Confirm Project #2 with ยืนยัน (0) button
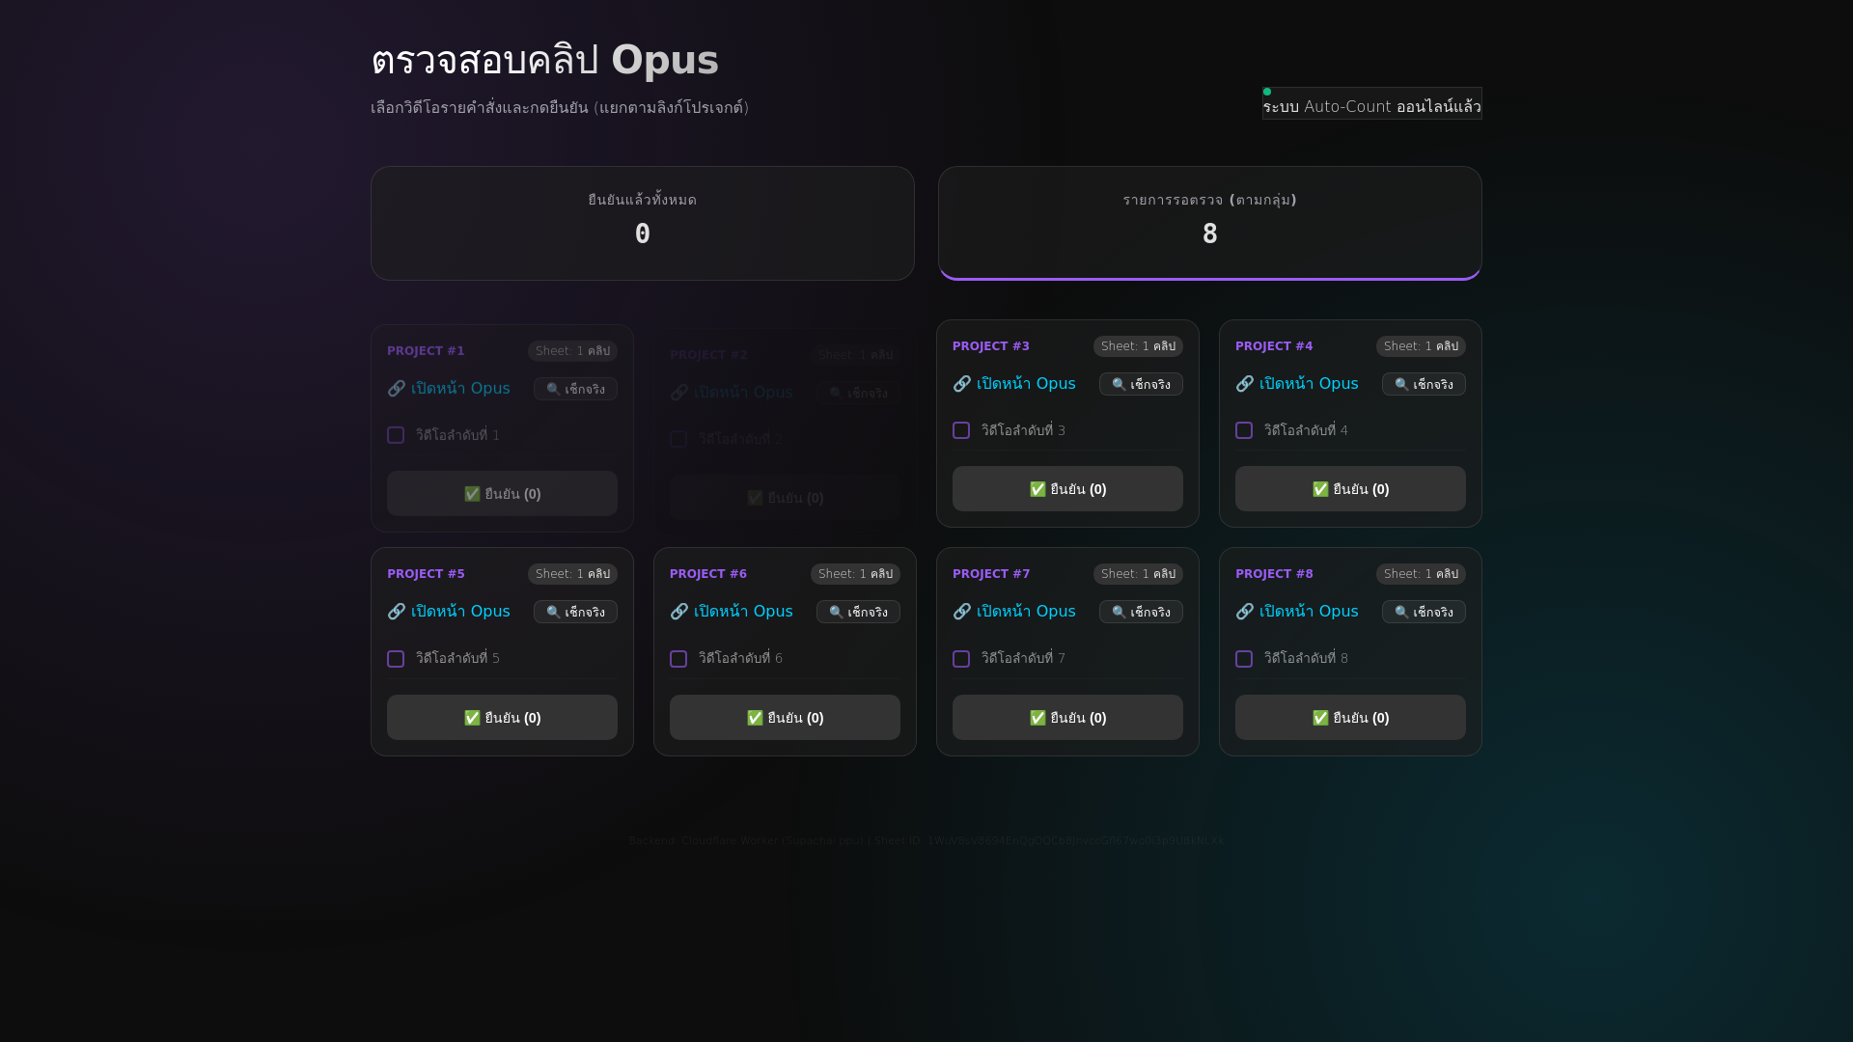The height and width of the screenshot is (1042, 1853). (x=785, y=498)
